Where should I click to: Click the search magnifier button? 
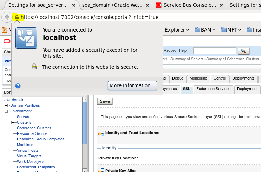[x=243, y=51]
